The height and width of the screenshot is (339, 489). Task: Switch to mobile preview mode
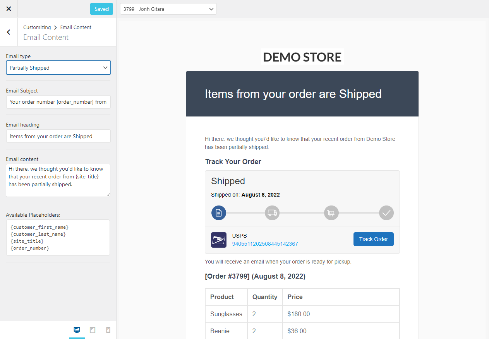click(108, 330)
